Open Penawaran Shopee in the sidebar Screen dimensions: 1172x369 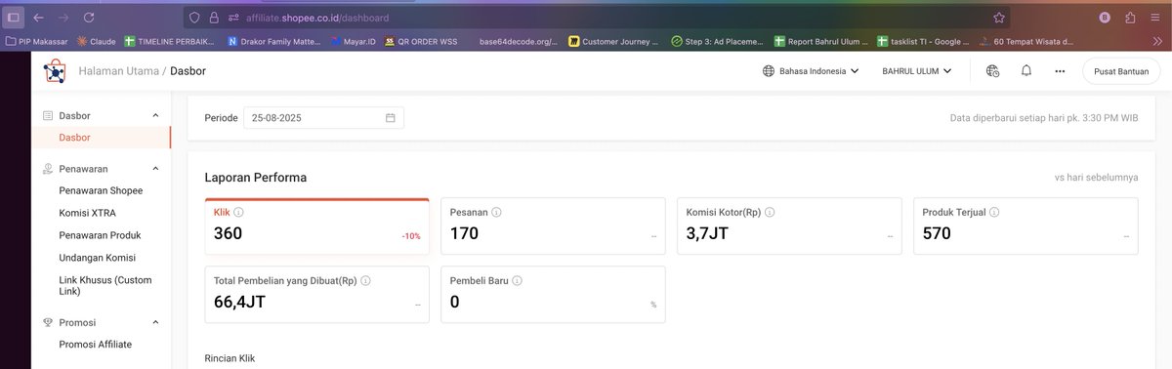coord(101,190)
